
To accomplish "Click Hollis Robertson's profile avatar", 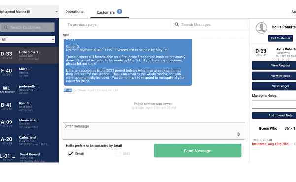I will [262, 28].
